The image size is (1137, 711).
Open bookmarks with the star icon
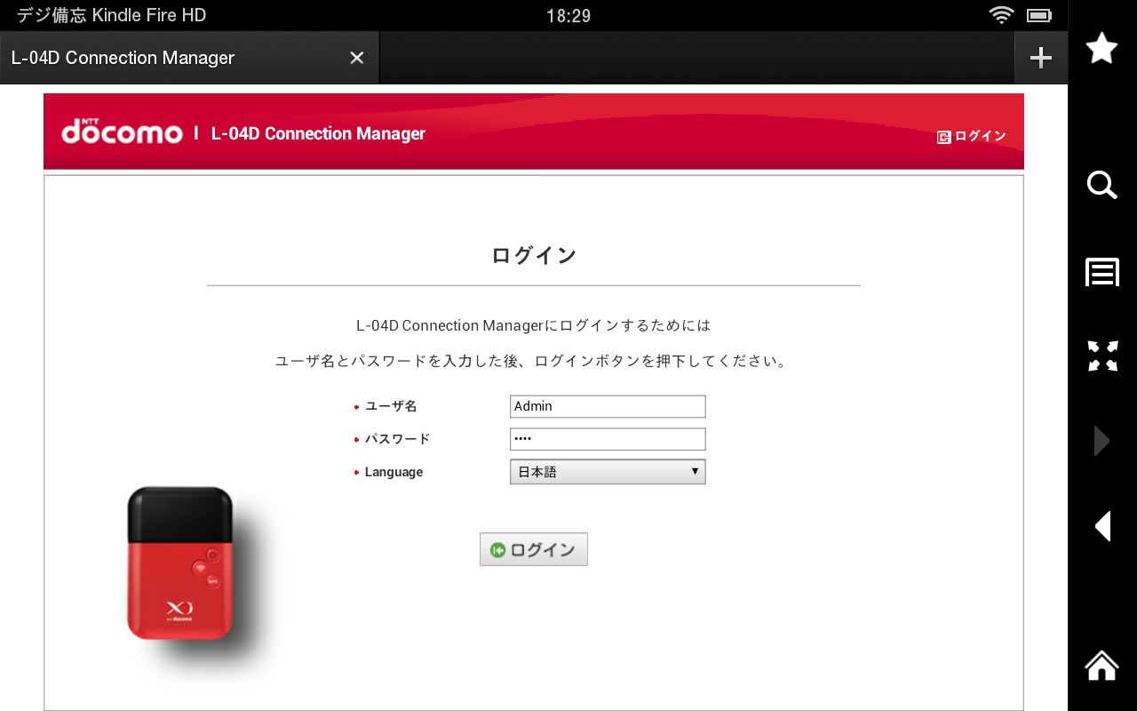click(1101, 48)
